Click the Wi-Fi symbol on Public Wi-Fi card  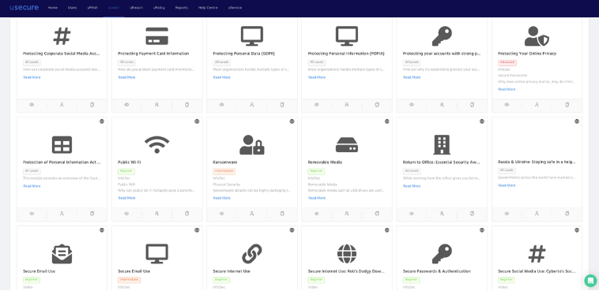pos(156,144)
